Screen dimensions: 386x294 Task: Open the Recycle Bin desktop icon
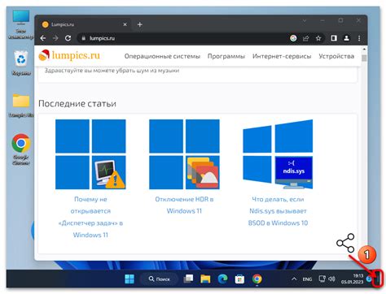21,63
